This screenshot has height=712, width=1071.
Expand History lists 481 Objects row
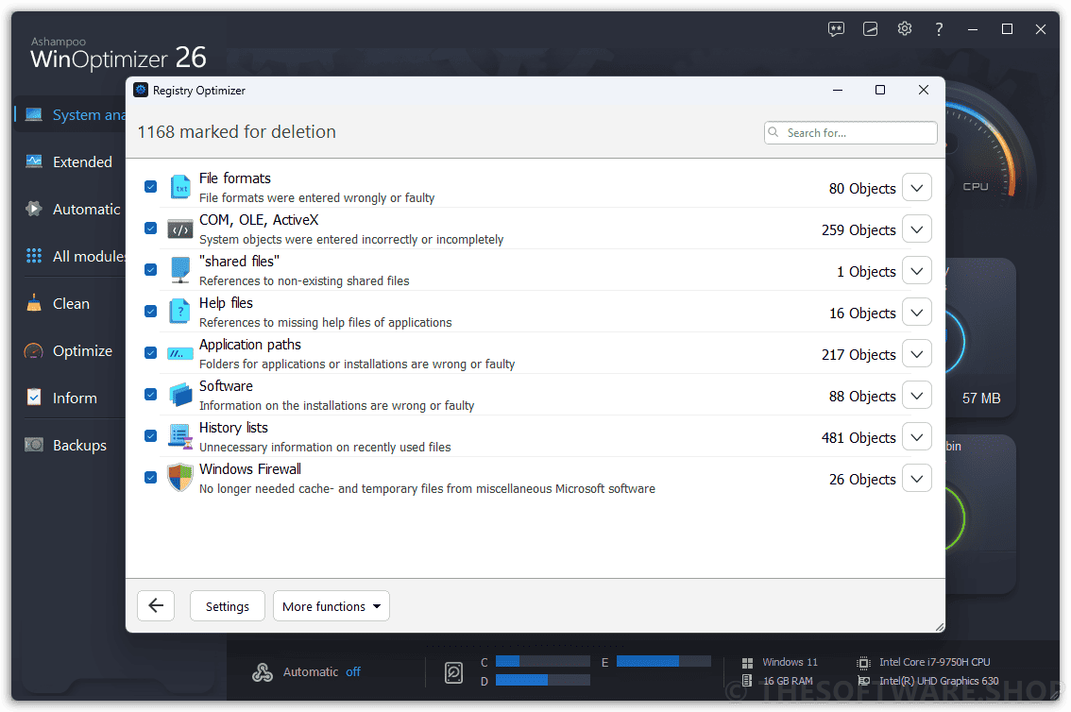pos(917,437)
